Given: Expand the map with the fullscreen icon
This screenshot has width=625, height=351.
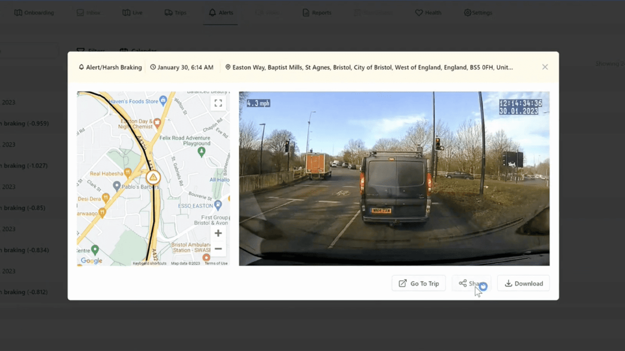Looking at the screenshot, I should pos(218,102).
